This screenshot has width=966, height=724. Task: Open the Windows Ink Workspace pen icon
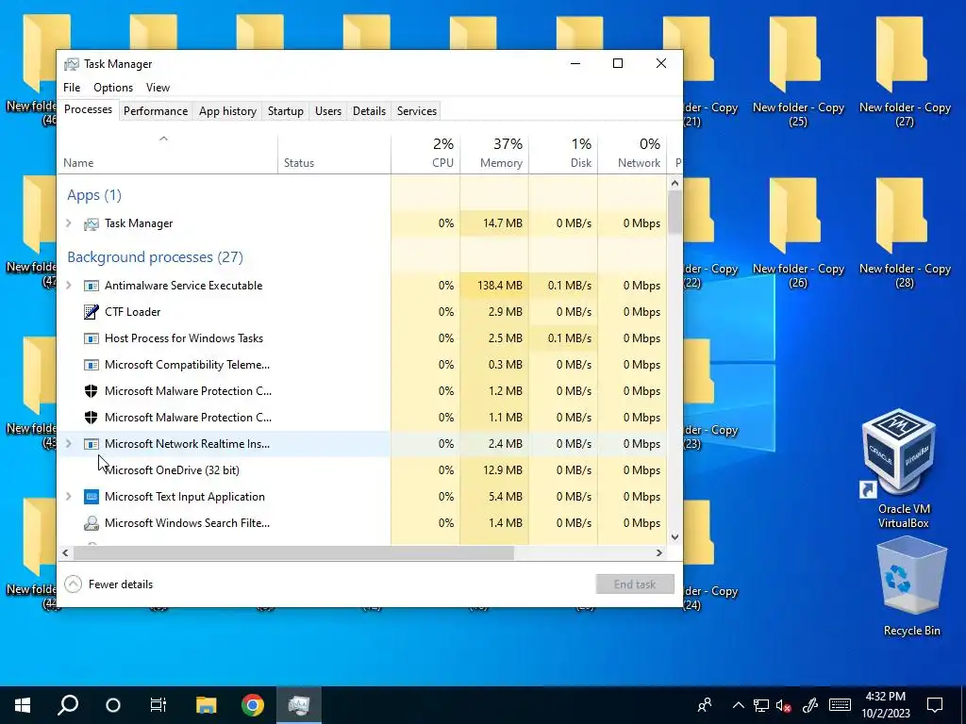click(810, 705)
